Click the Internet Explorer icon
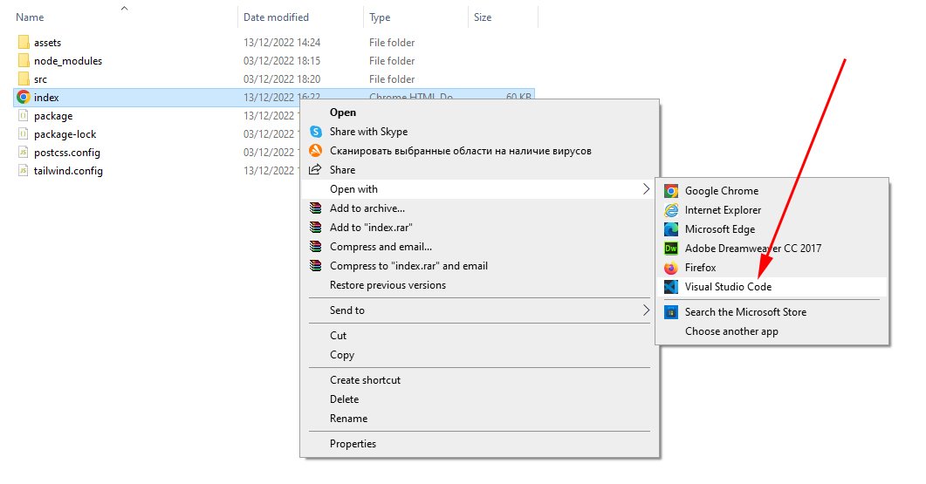The width and height of the screenshot is (926, 484). click(671, 210)
